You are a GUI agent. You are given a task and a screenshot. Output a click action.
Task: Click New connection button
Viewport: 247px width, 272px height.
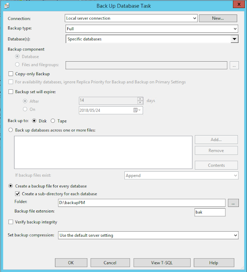pos(218,18)
